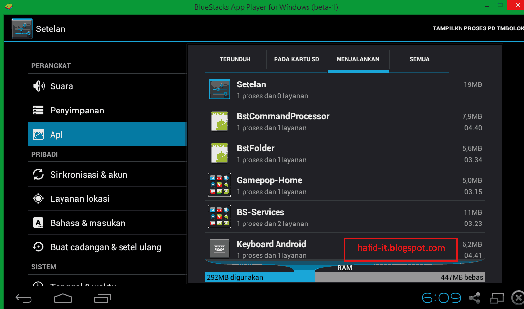Click the BS-Services app grid icon
The height and width of the screenshot is (309, 524).
coord(219,217)
